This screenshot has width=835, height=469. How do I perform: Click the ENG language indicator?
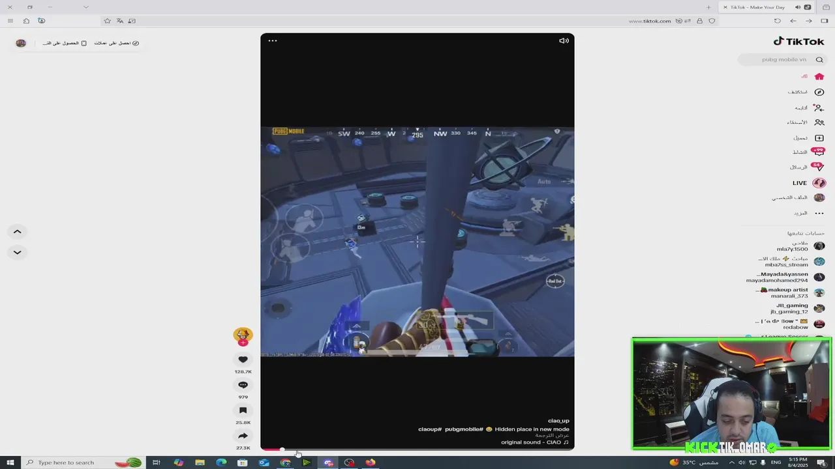[776, 462]
